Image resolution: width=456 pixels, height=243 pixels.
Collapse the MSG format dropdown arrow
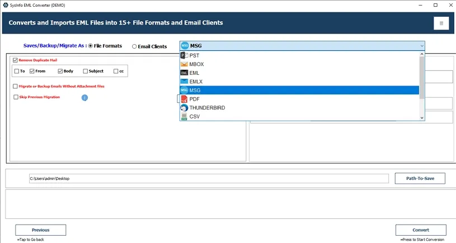(x=422, y=46)
